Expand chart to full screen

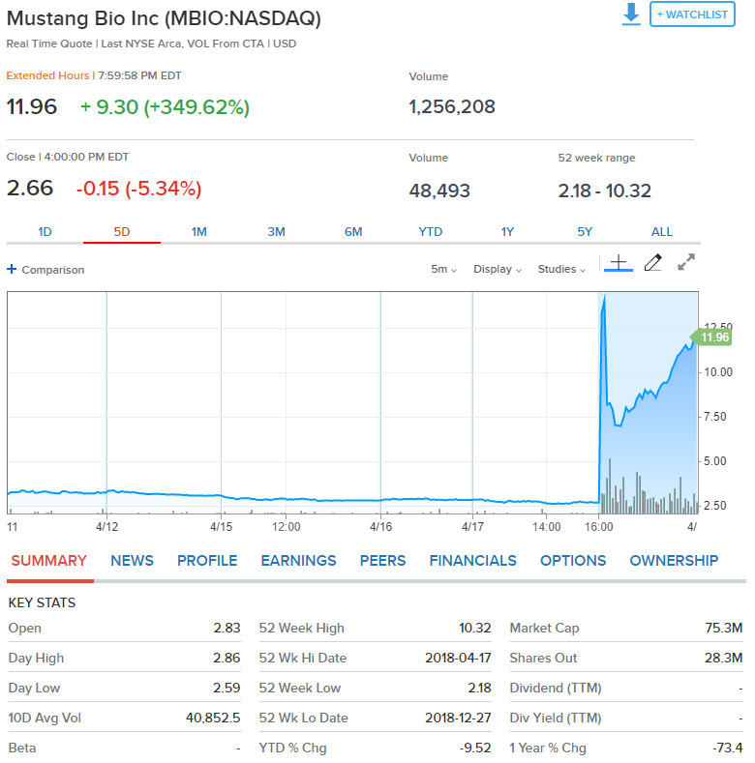[x=686, y=262]
